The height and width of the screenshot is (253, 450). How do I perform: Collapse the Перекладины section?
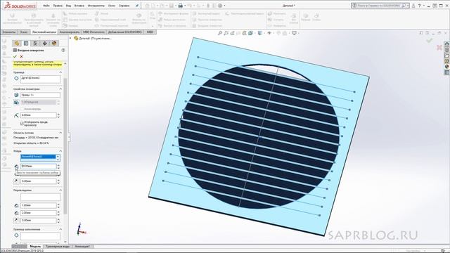pos(60,190)
